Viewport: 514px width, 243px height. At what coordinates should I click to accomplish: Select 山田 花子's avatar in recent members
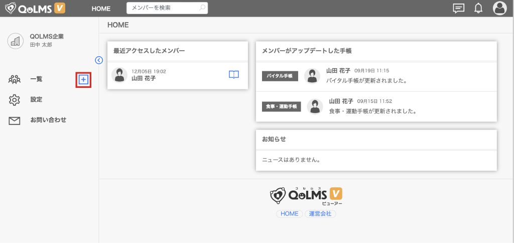pyautogui.click(x=119, y=75)
